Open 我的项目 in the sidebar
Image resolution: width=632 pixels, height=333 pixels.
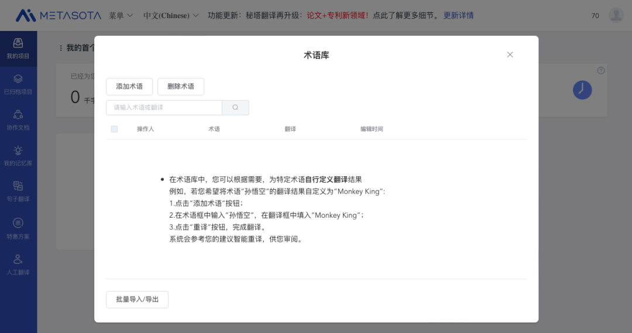click(18, 49)
